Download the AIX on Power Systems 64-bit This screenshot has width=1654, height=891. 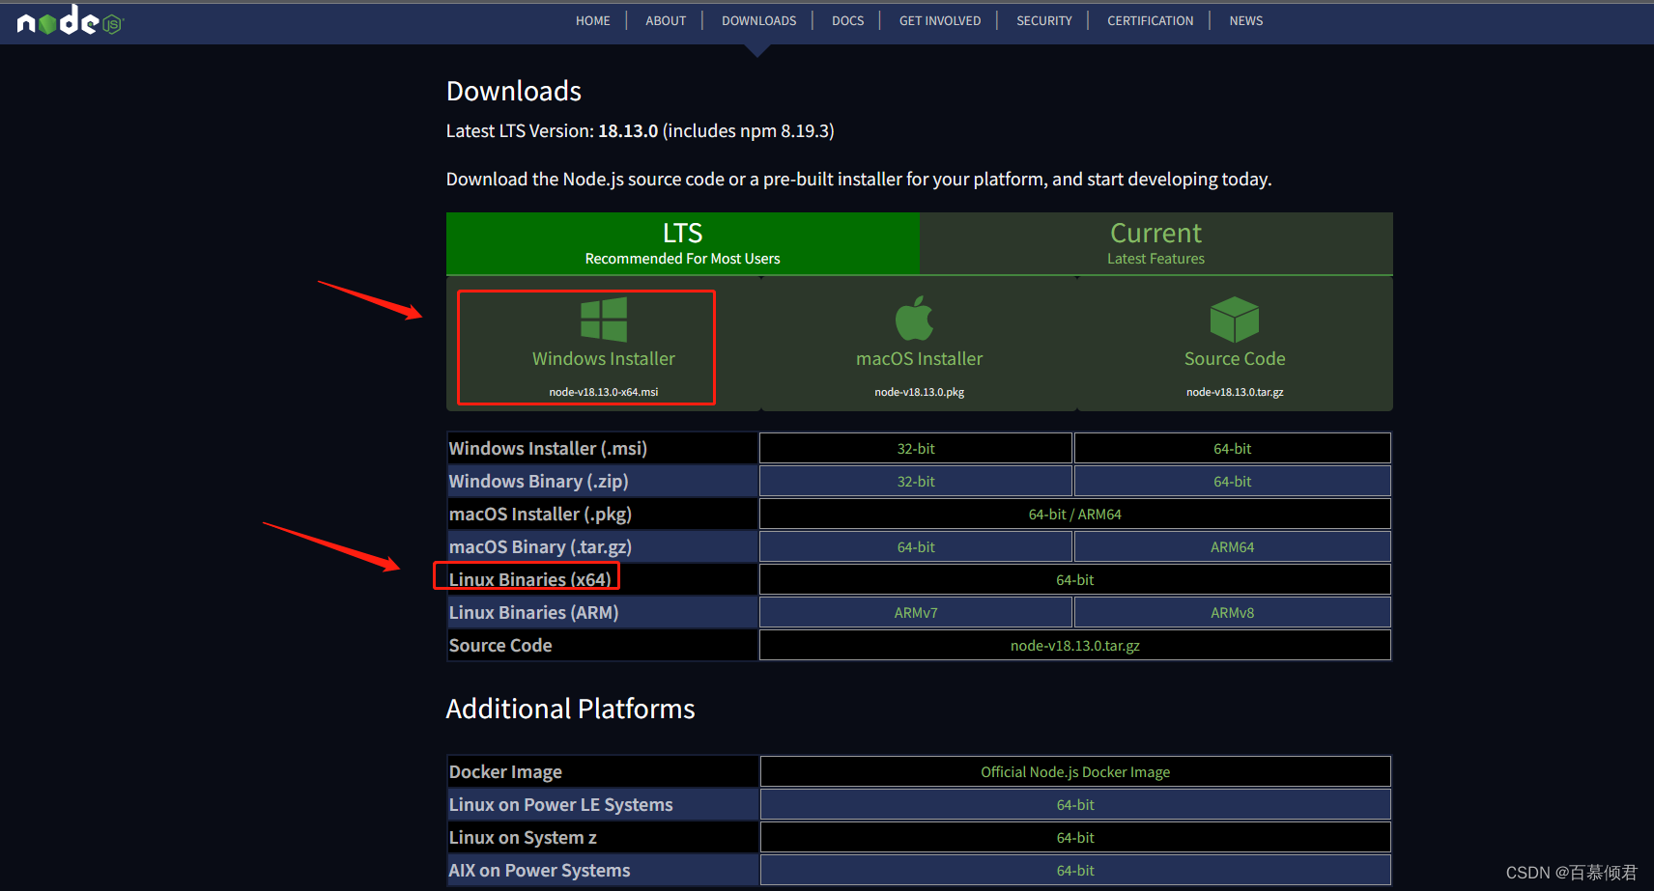[x=1075, y=870]
